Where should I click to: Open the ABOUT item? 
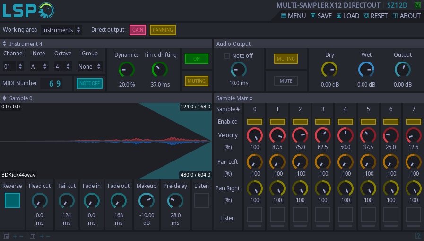coord(407,16)
